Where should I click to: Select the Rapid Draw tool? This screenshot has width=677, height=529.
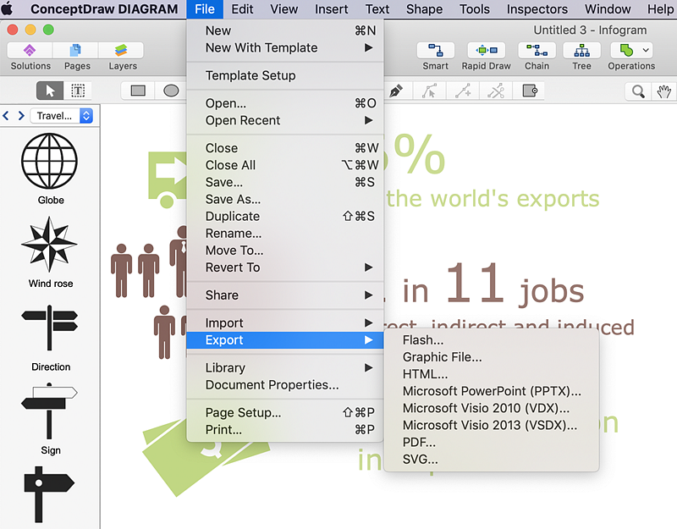pyautogui.click(x=486, y=56)
